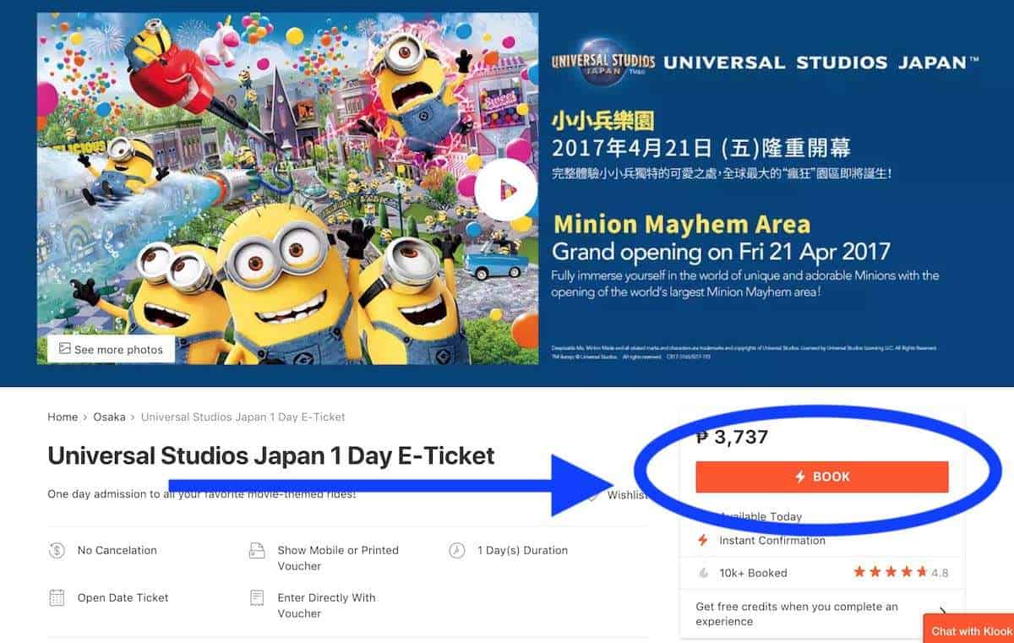The height and width of the screenshot is (643, 1014).
Task: Click the Instant Confirmation lightning icon
Action: (x=702, y=540)
